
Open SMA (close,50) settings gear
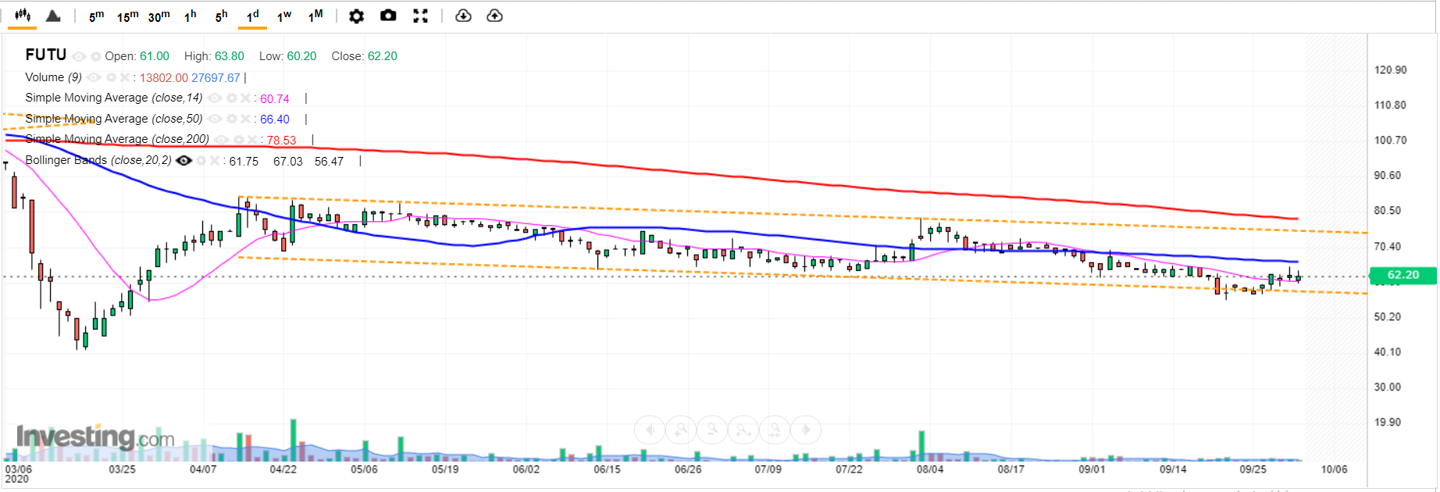click(x=232, y=119)
